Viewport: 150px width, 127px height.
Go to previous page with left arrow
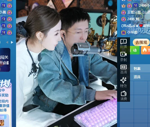click(x=7, y=42)
